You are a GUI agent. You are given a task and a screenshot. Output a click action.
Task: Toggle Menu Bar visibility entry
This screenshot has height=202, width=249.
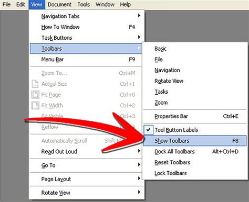point(86,60)
